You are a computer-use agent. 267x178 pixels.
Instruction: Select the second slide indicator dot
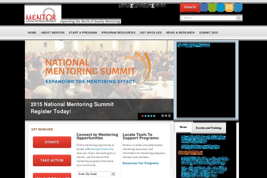point(146,116)
